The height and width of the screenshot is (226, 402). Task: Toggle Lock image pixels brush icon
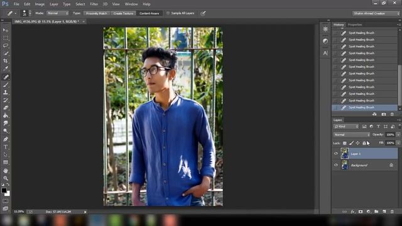pos(351,143)
